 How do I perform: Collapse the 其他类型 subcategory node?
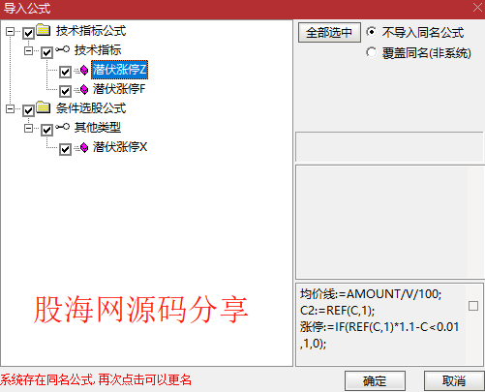29,129
